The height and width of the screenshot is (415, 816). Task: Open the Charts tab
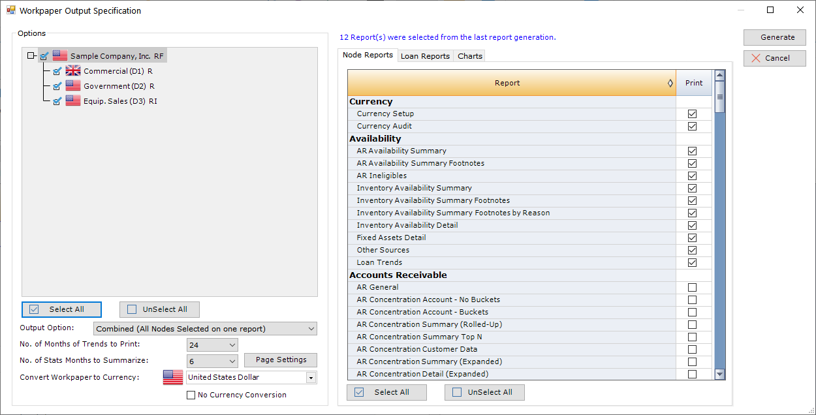coord(470,56)
